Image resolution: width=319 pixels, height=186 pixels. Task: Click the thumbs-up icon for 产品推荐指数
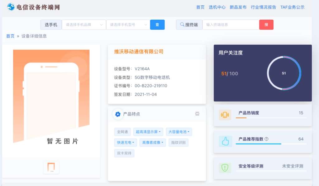pyautogui.click(x=225, y=141)
